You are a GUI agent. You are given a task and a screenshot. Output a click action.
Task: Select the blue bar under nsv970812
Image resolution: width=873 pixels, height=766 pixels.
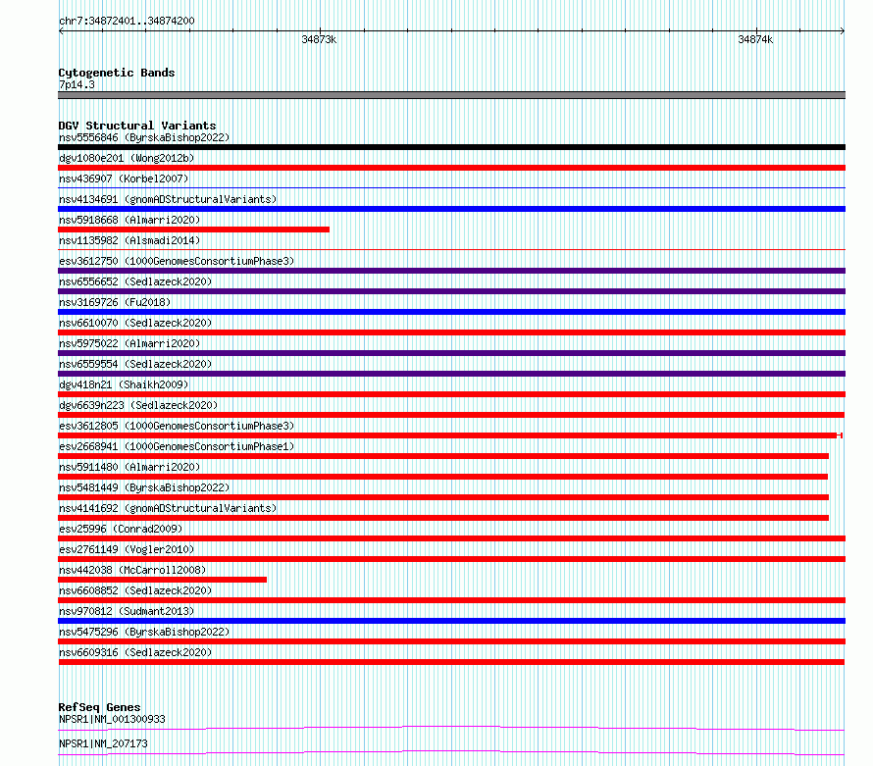click(x=451, y=621)
